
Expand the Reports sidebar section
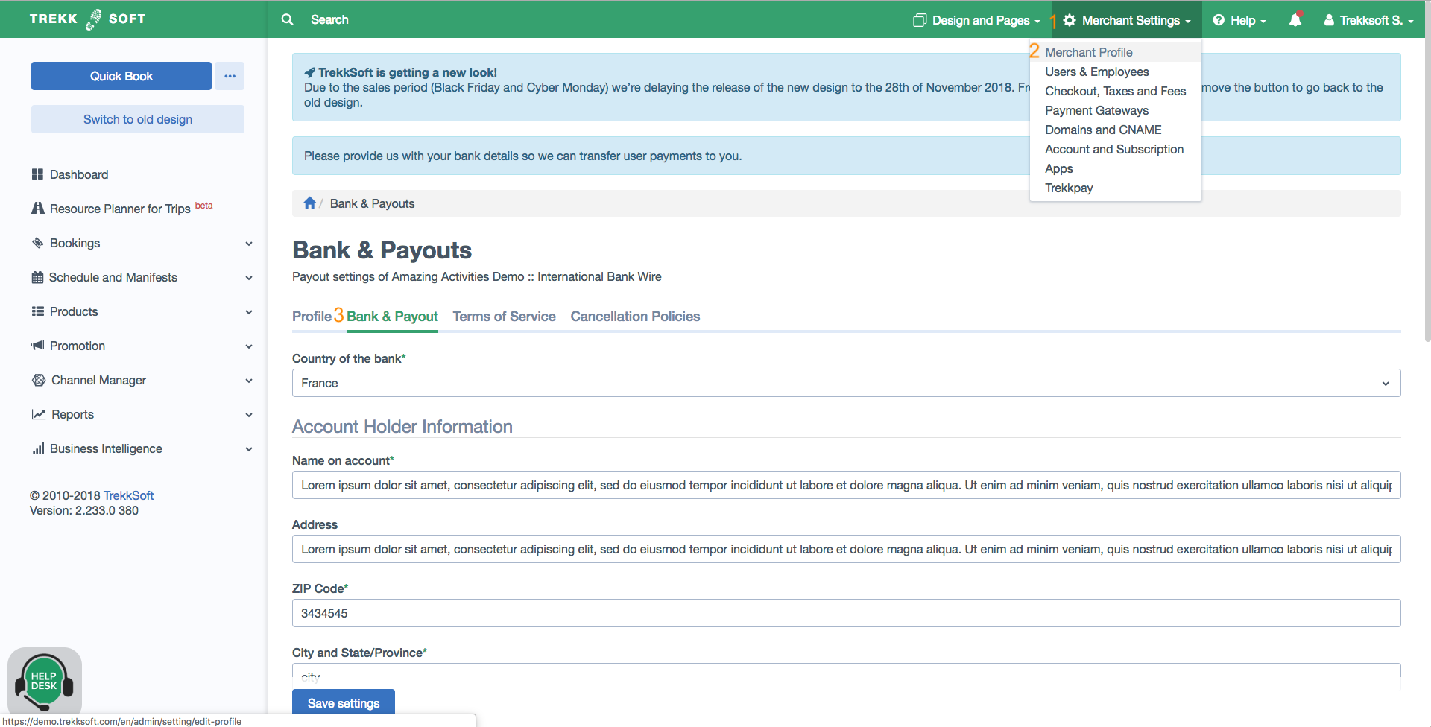249,415
